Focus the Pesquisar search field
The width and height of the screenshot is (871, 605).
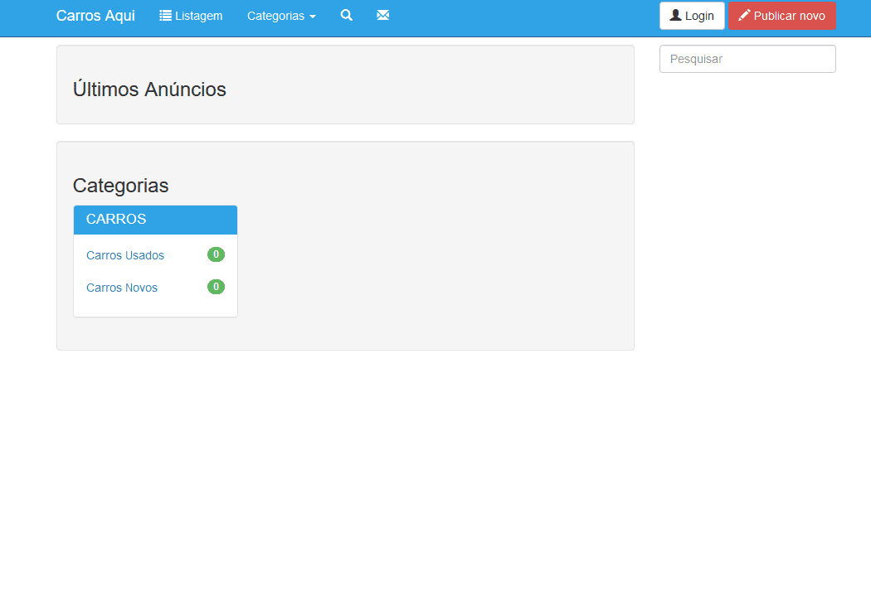tap(747, 59)
